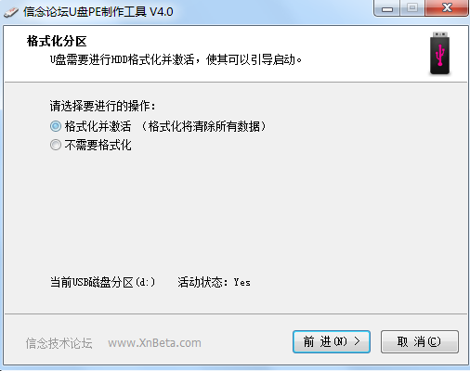470x371 pixels.
Task: Select the 格式化并激活 radio button
Action: click(56, 126)
